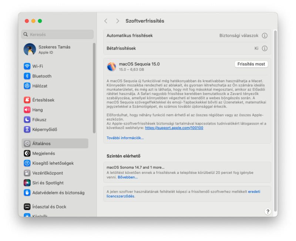Open the help question mark button
Image resolution: width=296 pixels, height=241 pixels.
click(268, 211)
